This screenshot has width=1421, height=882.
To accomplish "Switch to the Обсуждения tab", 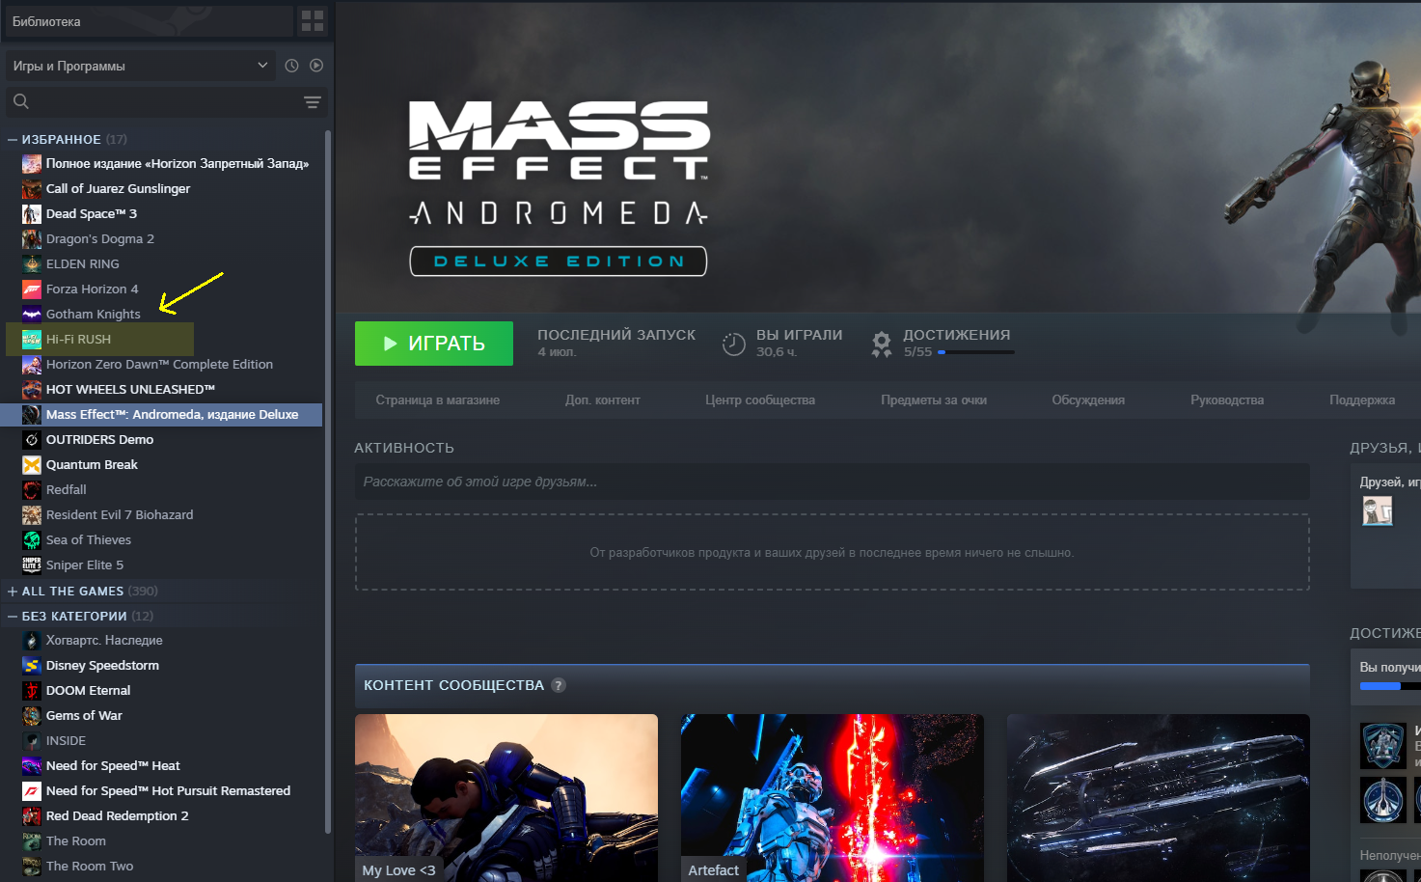I will click(1087, 400).
